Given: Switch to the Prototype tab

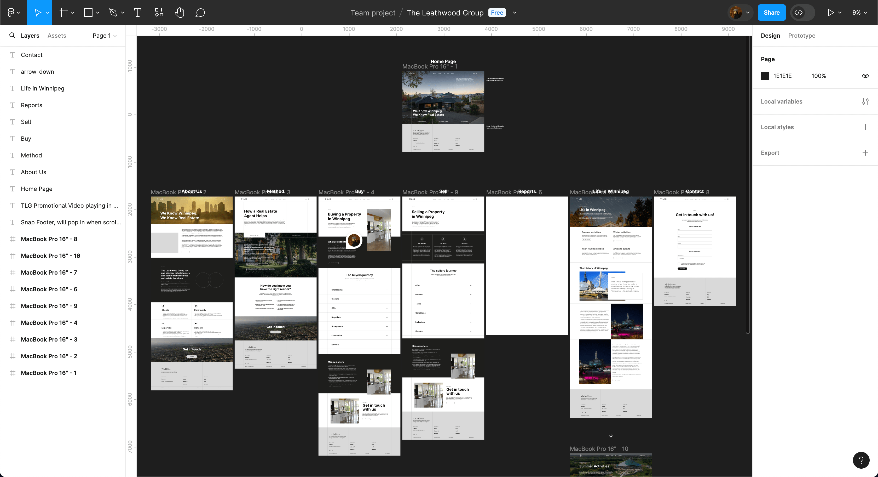Looking at the screenshot, I should point(801,36).
